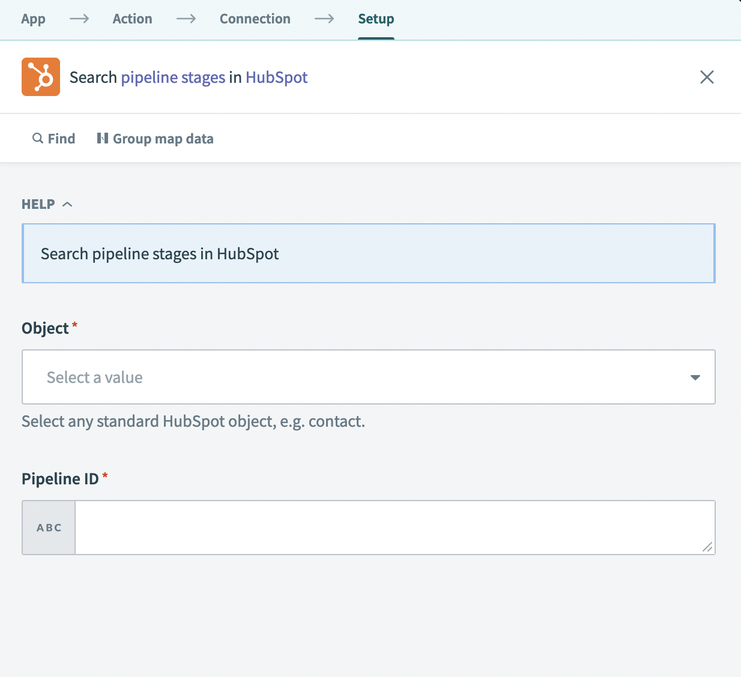Image resolution: width=741 pixels, height=677 pixels.
Task: Go to the Action step
Action: coord(132,19)
